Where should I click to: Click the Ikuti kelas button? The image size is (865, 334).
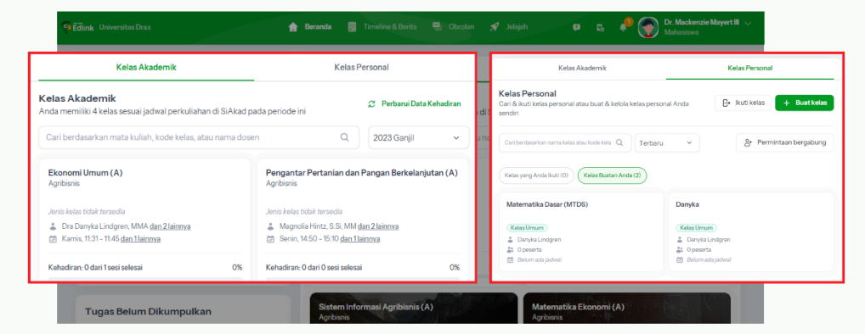(x=743, y=103)
